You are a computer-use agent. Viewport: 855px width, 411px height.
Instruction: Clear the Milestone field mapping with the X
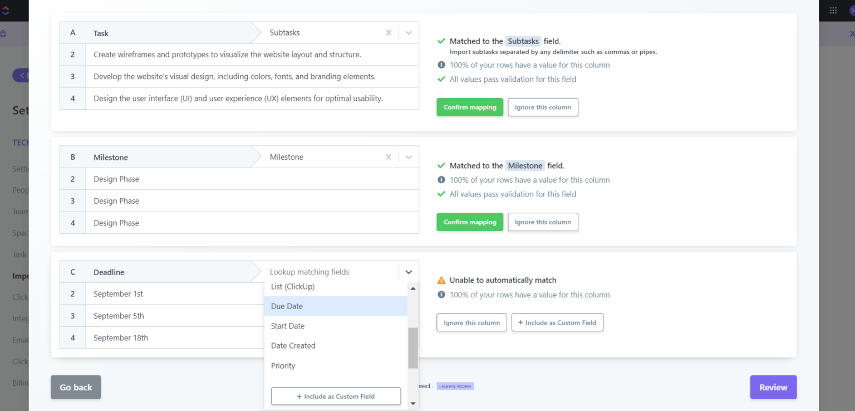tap(388, 157)
